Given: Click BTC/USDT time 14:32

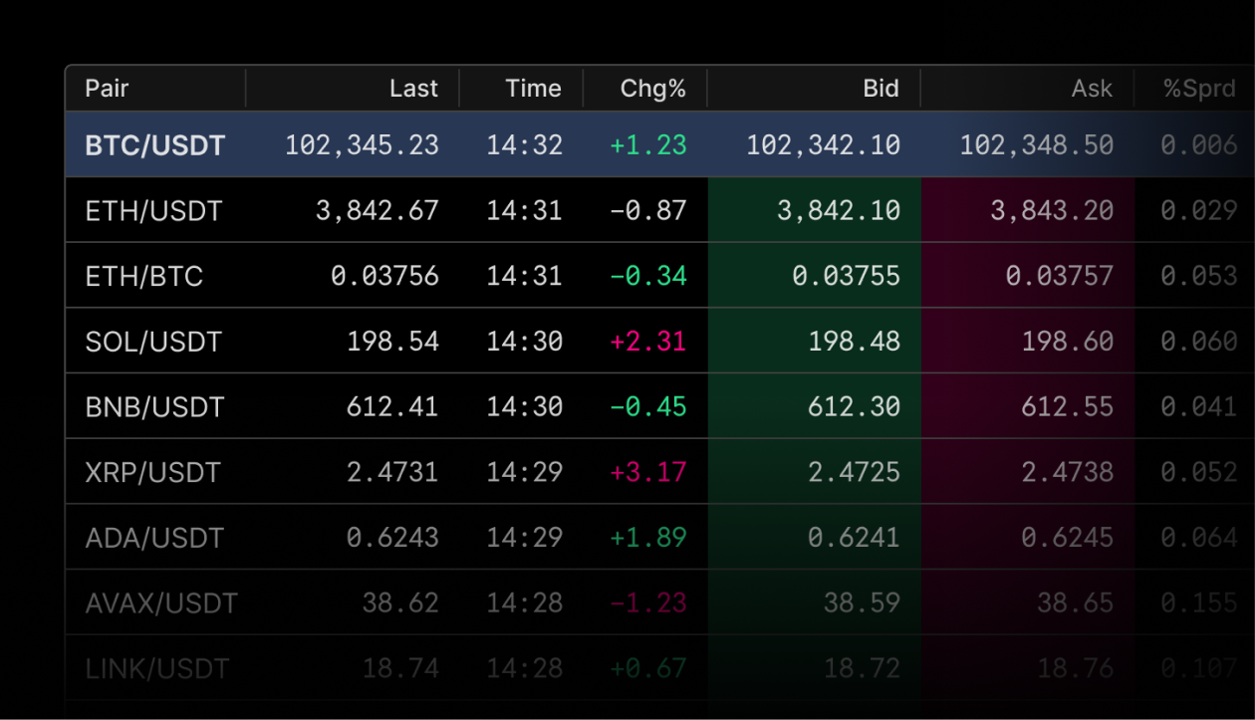Looking at the screenshot, I should 525,145.
